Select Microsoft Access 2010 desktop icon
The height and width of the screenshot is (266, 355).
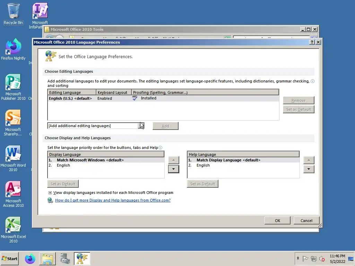pos(13,194)
